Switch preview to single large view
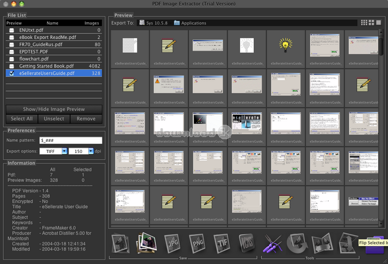The width and height of the screenshot is (388, 264). click(379, 23)
